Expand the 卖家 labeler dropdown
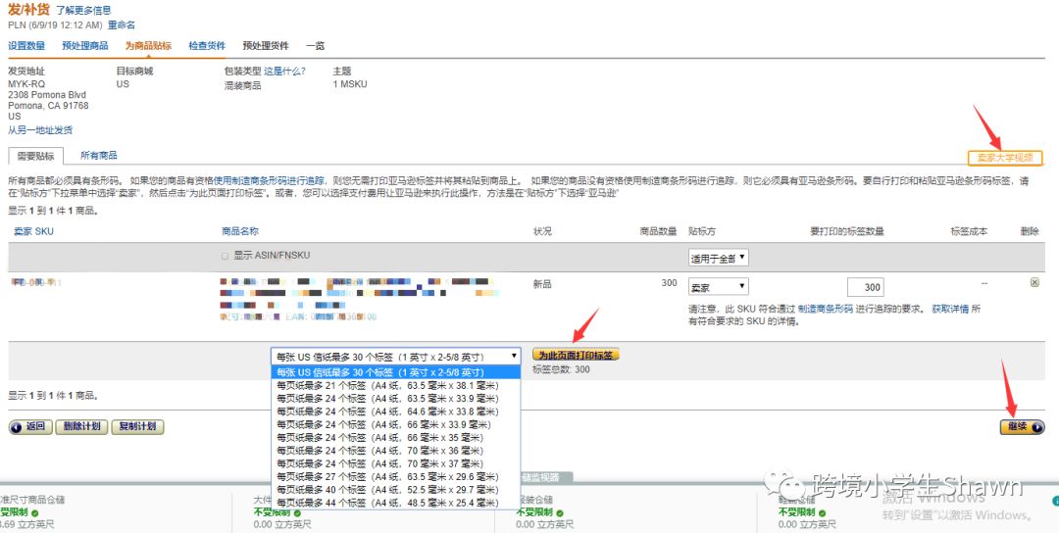The width and height of the screenshot is (1059, 533). coord(718,286)
